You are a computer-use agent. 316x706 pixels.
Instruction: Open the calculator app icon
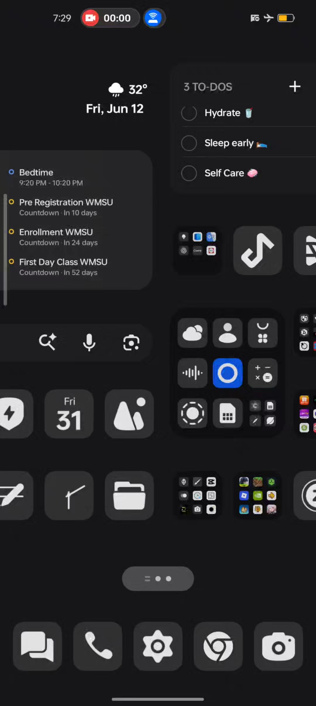tap(263, 373)
